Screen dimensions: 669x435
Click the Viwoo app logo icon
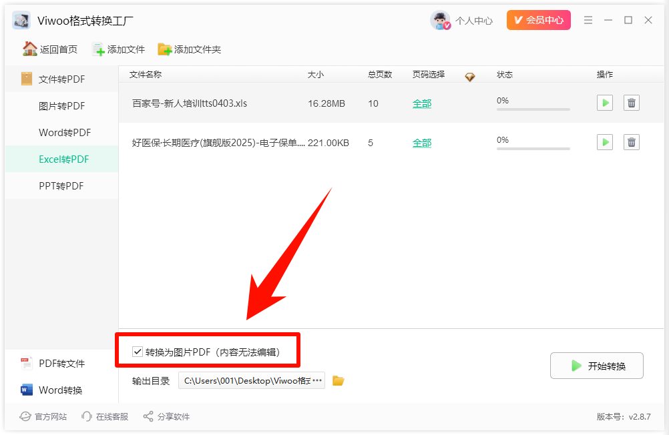coord(21,20)
